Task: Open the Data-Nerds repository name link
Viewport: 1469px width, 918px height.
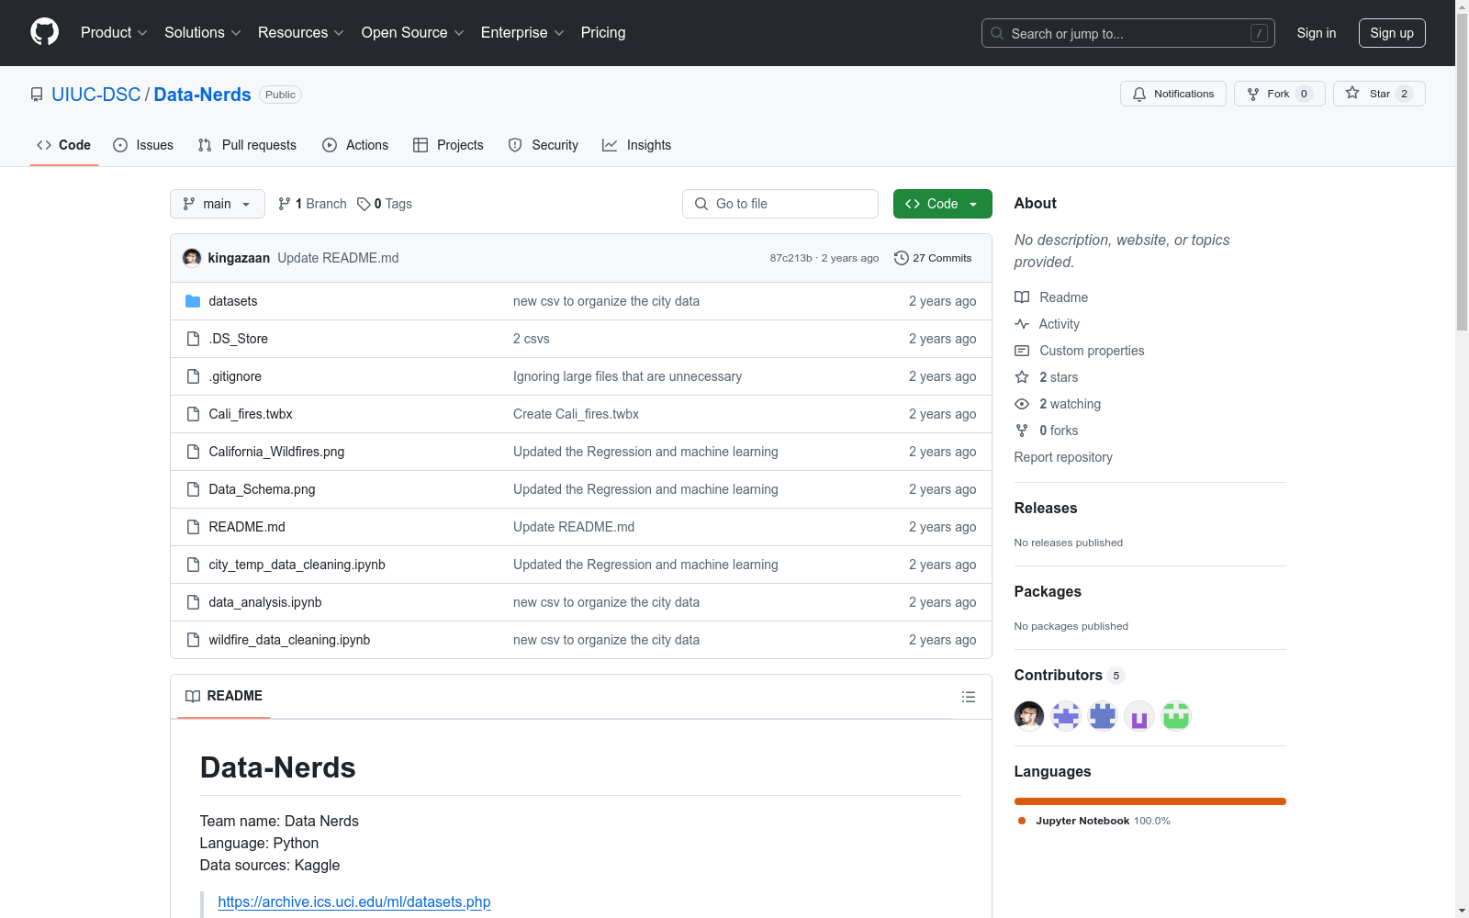Action: pyautogui.click(x=202, y=95)
